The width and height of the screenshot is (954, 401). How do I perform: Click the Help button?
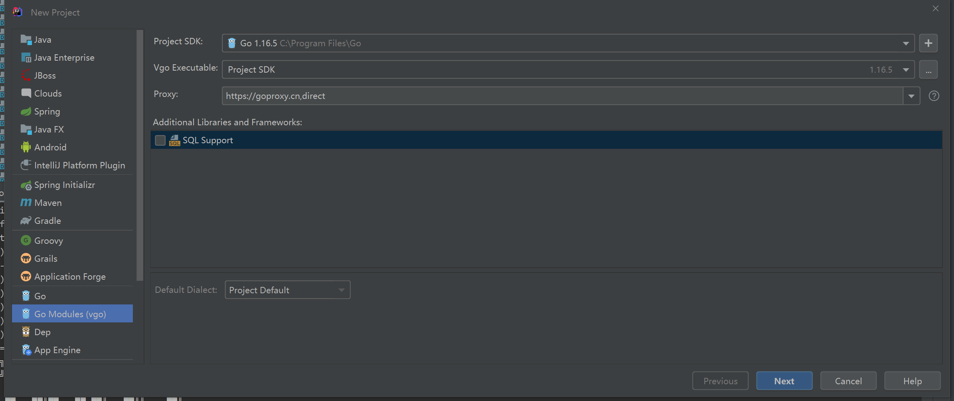(913, 381)
